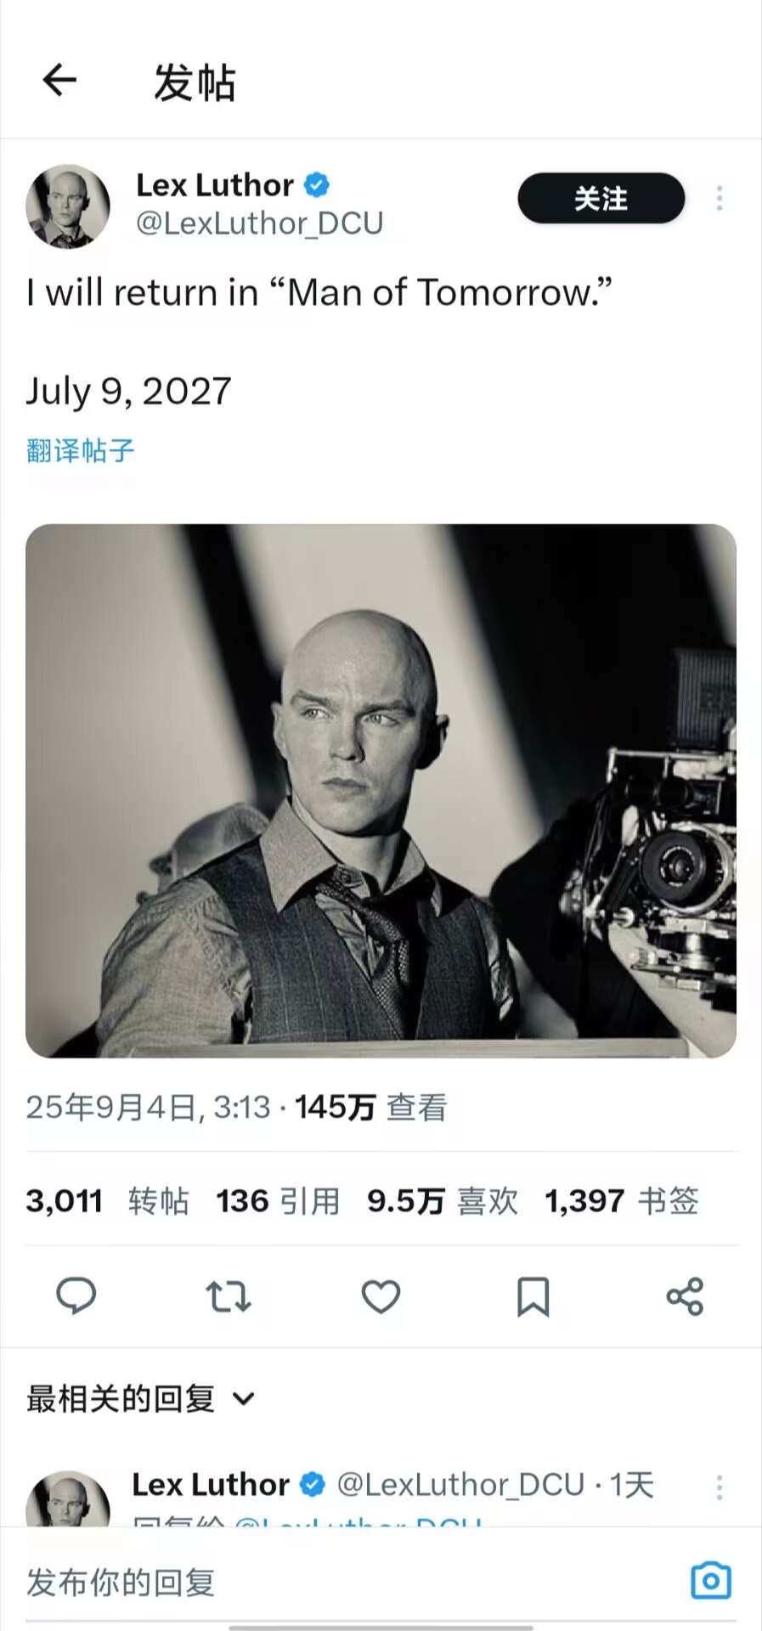Open the post's three-dot more menu

click(720, 198)
